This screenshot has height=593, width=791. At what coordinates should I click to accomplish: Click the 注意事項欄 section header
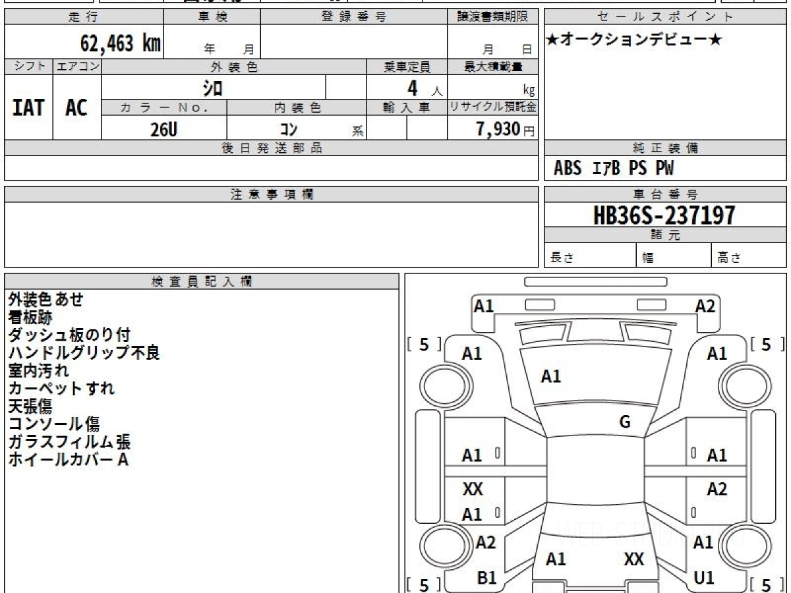click(x=271, y=194)
